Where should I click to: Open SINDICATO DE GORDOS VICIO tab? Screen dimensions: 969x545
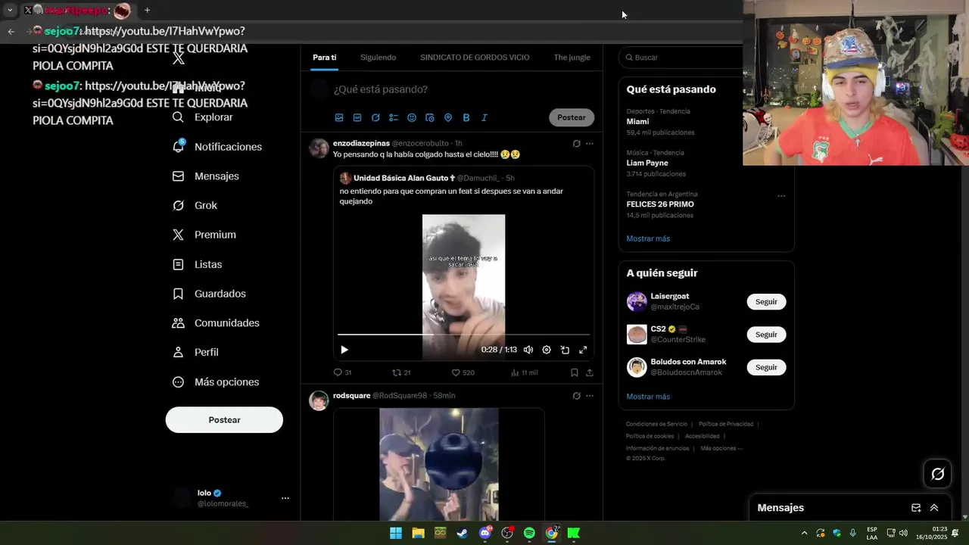tap(475, 58)
